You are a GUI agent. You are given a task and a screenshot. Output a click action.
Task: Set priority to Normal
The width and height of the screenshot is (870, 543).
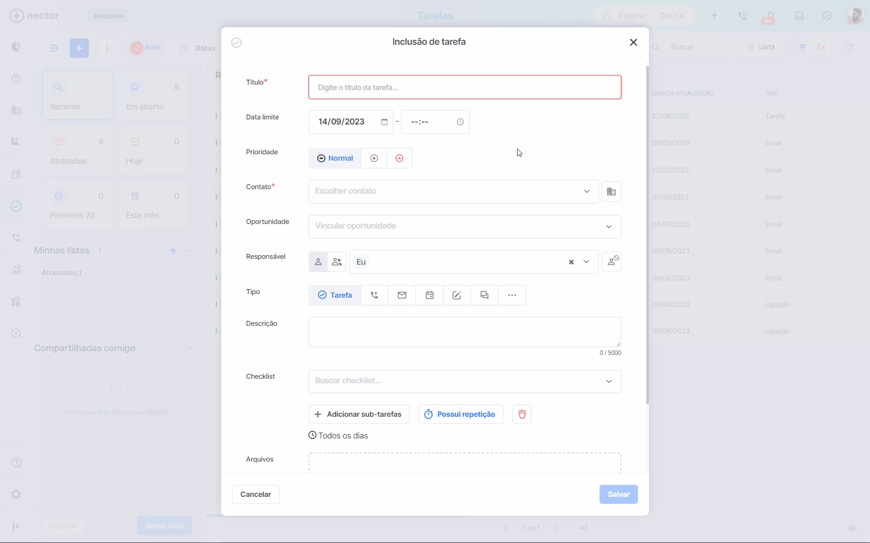[335, 158]
